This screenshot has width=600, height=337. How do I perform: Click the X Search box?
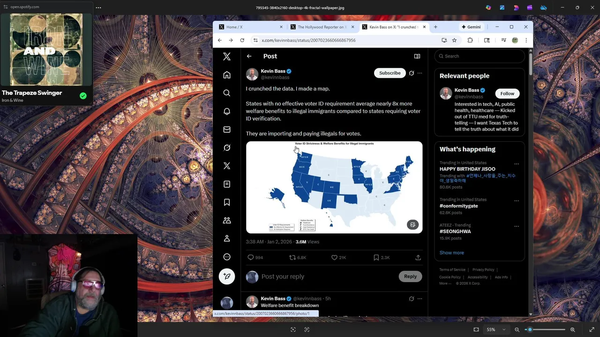pos(479,56)
